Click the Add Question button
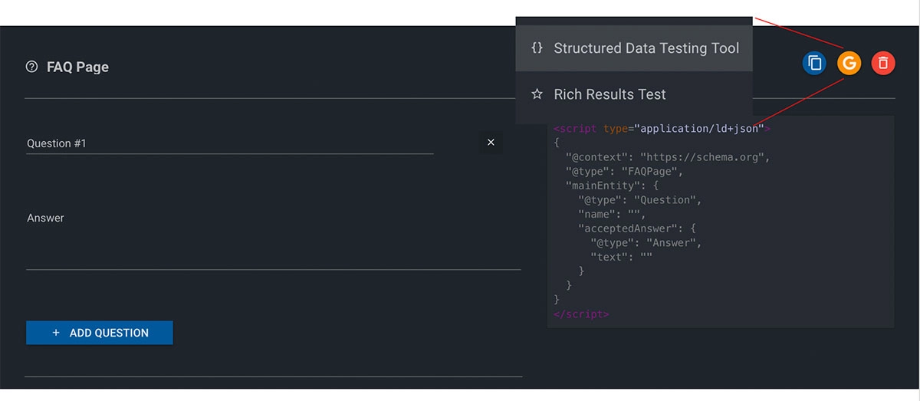The image size is (920, 401). pos(100,333)
